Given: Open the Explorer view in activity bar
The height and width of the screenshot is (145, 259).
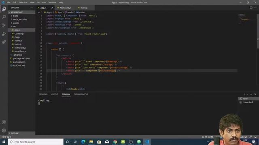Looking at the screenshot, I should pos(4,9).
